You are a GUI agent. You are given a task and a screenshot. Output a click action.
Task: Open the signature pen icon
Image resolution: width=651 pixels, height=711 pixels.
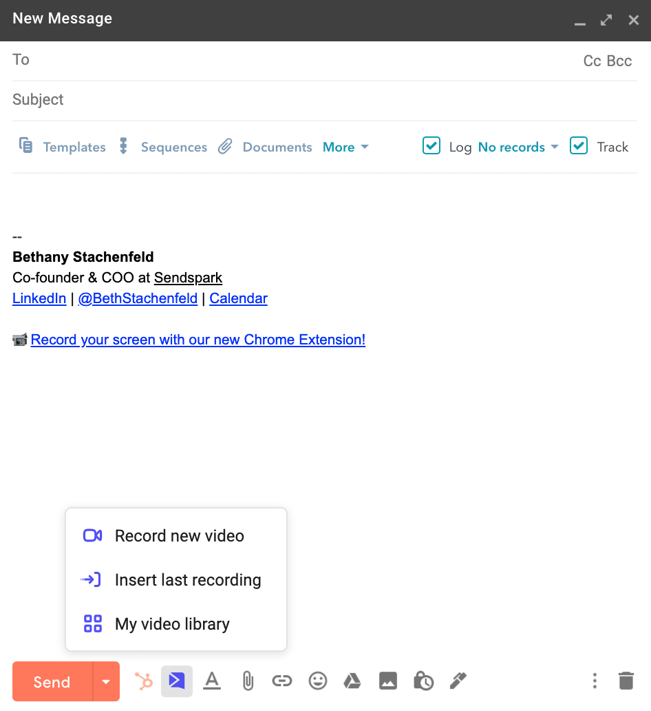(458, 681)
